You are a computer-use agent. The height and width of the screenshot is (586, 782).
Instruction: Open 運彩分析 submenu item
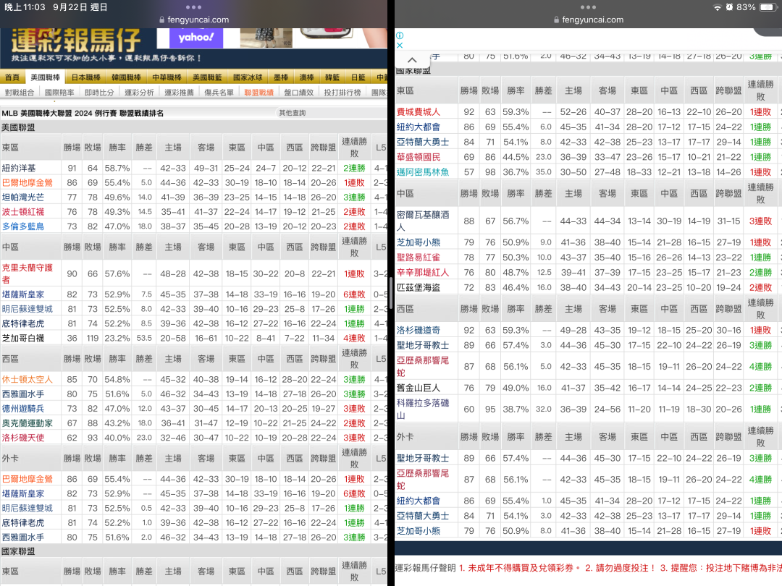point(139,92)
